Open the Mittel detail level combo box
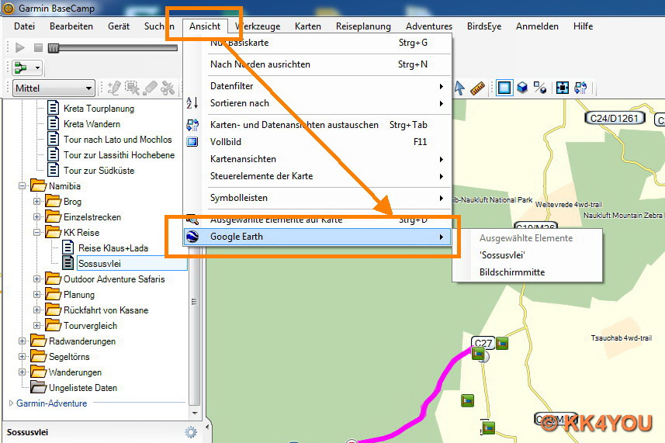Viewport: 665px width, 443px height. click(54, 88)
